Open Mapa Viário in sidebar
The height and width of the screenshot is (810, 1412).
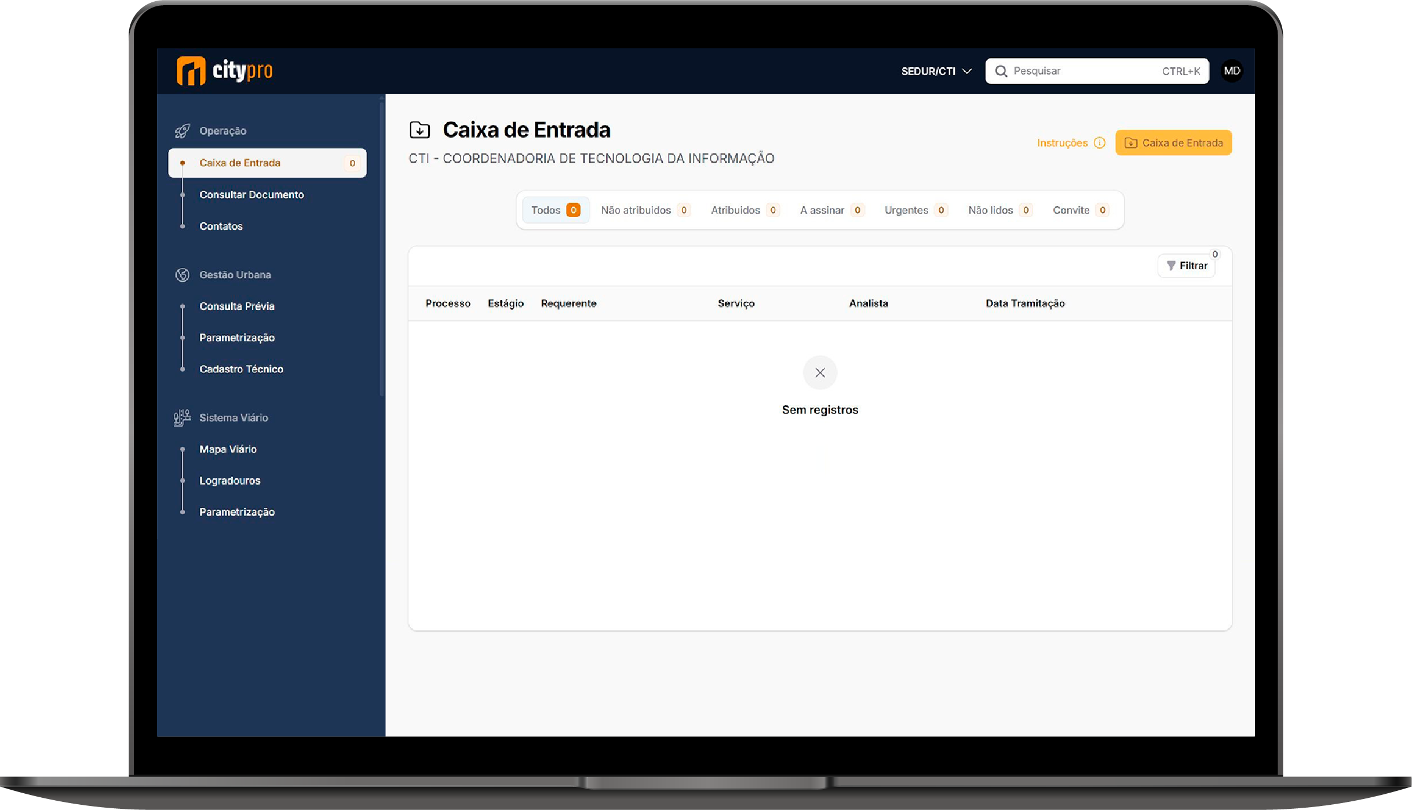click(x=228, y=449)
